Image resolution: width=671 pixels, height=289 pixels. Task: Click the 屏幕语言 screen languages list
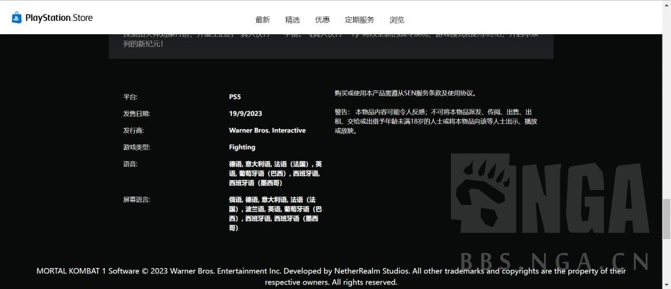coord(275,213)
